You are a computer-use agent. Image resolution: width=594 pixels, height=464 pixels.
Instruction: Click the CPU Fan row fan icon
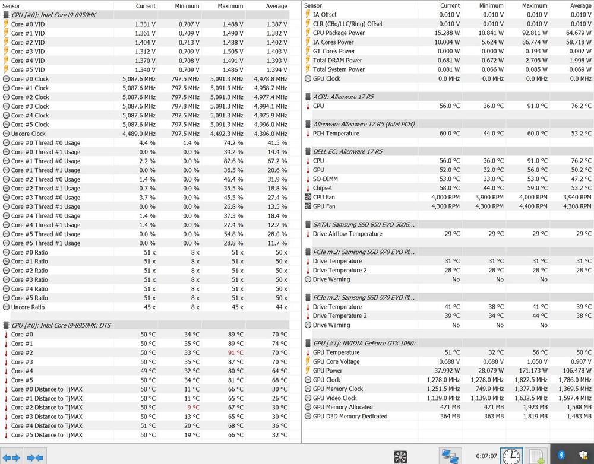308,197
